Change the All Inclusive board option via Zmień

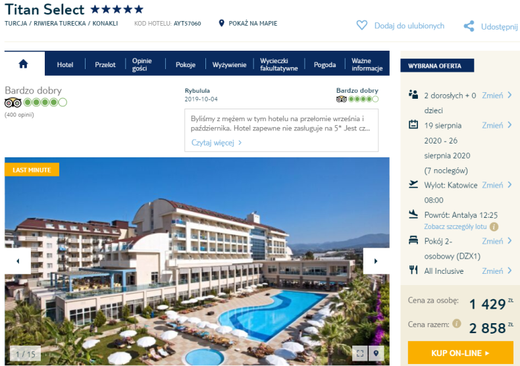pyautogui.click(x=497, y=271)
